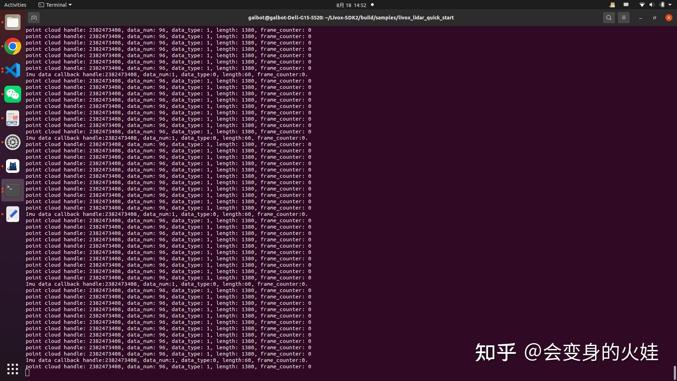
Task: Open a new terminal tab with the tab button
Action: coord(34,18)
